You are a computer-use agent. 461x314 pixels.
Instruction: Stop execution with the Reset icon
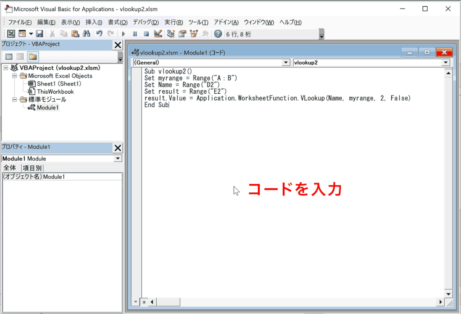(146, 34)
